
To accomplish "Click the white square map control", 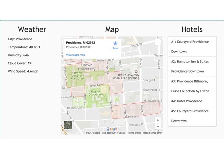I will [x=158, y=42].
